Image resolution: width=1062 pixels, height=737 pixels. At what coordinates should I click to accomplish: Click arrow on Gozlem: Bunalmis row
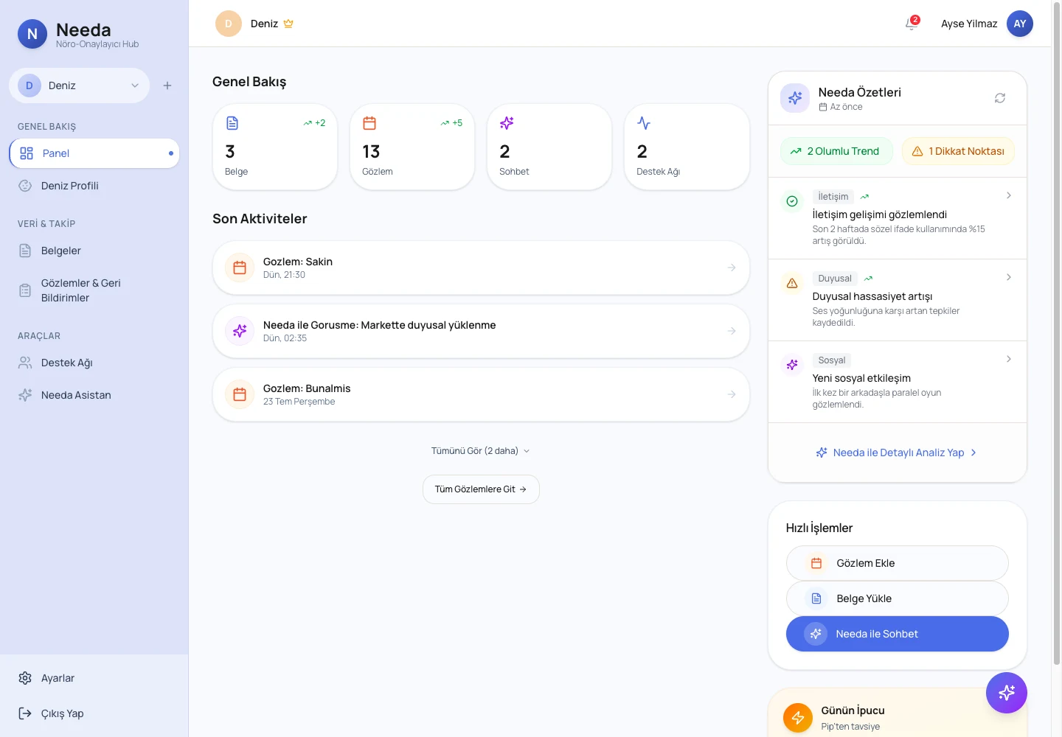coord(732,394)
